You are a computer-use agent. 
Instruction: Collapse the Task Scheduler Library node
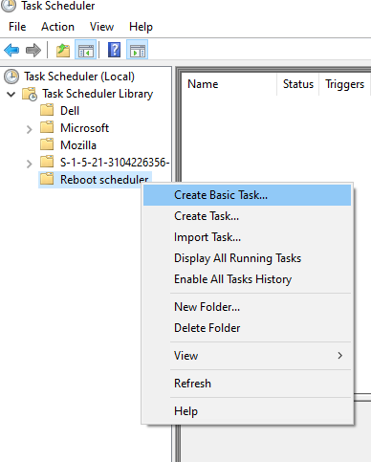11,95
